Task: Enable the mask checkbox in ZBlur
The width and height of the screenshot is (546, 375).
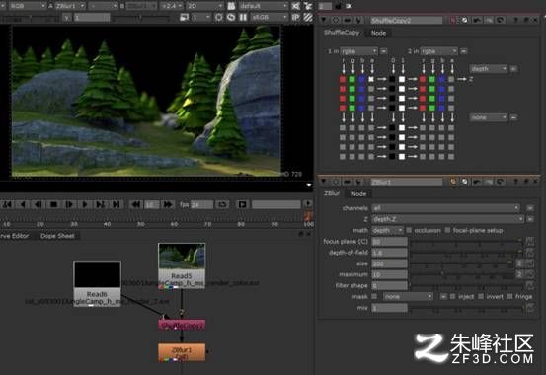Action: point(374,296)
